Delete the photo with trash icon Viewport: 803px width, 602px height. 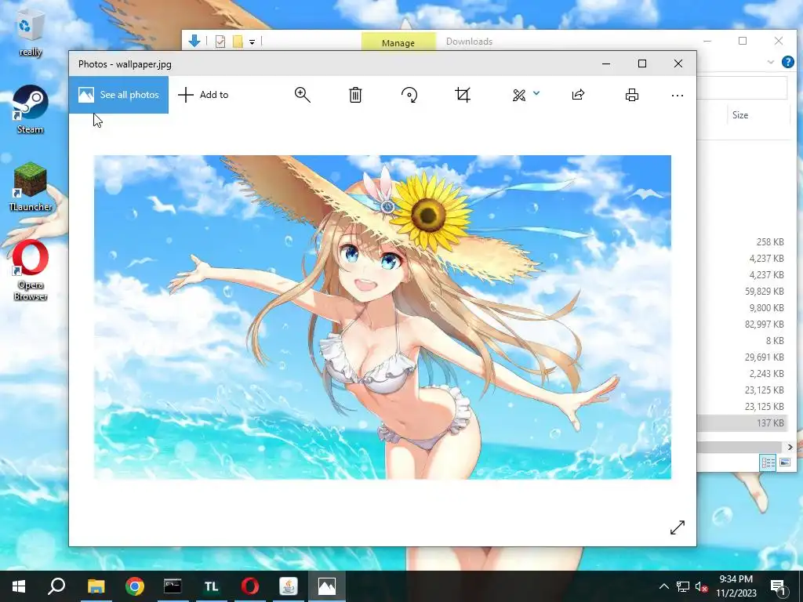pos(355,95)
